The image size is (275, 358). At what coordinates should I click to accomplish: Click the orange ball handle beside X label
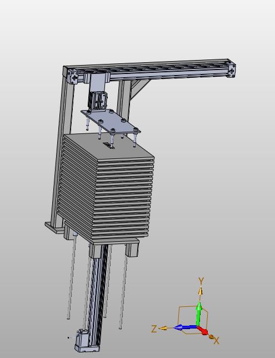211,336
